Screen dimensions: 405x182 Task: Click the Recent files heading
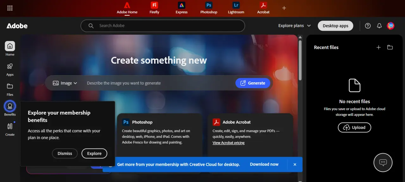pyautogui.click(x=326, y=47)
